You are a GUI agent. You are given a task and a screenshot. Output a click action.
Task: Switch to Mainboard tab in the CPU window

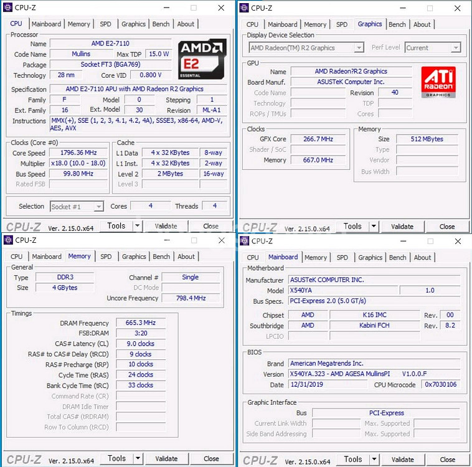tap(46, 24)
